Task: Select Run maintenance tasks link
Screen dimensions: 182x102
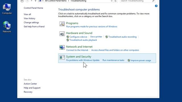Action: point(113,60)
